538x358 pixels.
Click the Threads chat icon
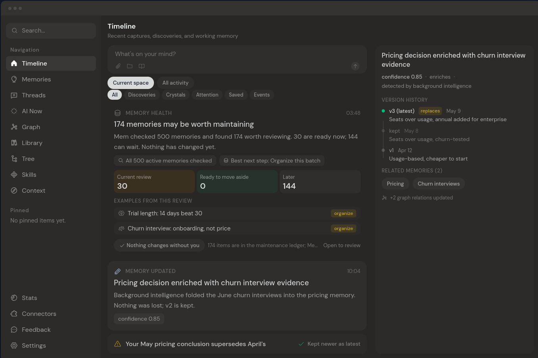click(x=14, y=95)
